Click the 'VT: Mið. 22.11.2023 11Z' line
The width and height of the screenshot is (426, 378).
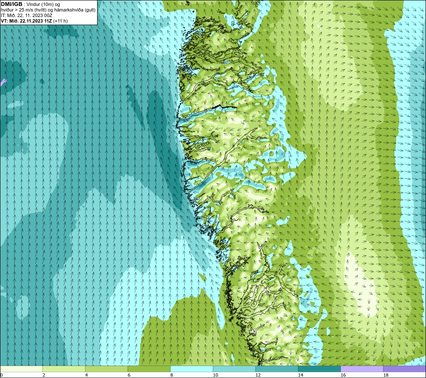coord(26,21)
